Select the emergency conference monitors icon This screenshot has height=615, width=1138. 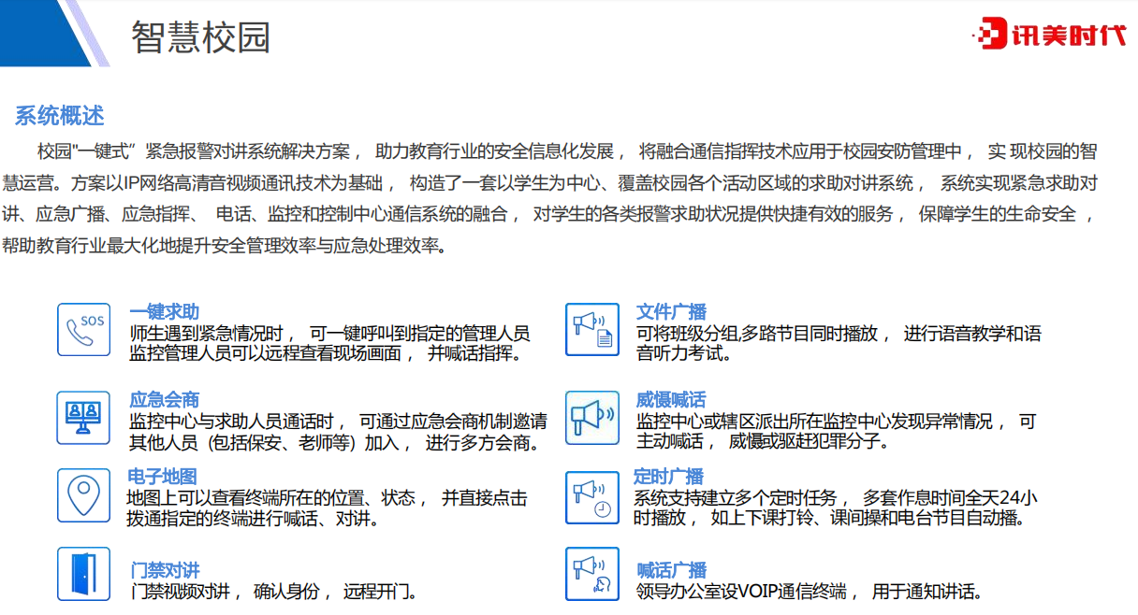[x=83, y=416]
